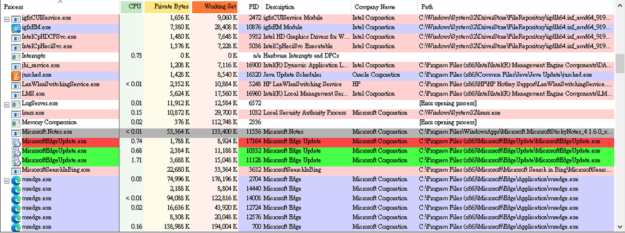Click the LMS.exe process icon

coord(16,94)
